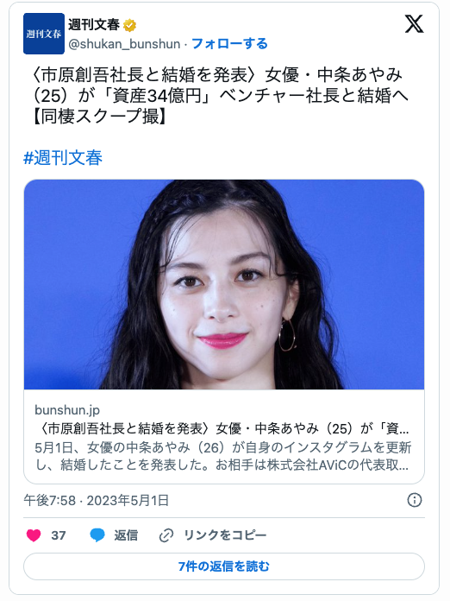Click the blue reply bubble icon

pos(97,535)
